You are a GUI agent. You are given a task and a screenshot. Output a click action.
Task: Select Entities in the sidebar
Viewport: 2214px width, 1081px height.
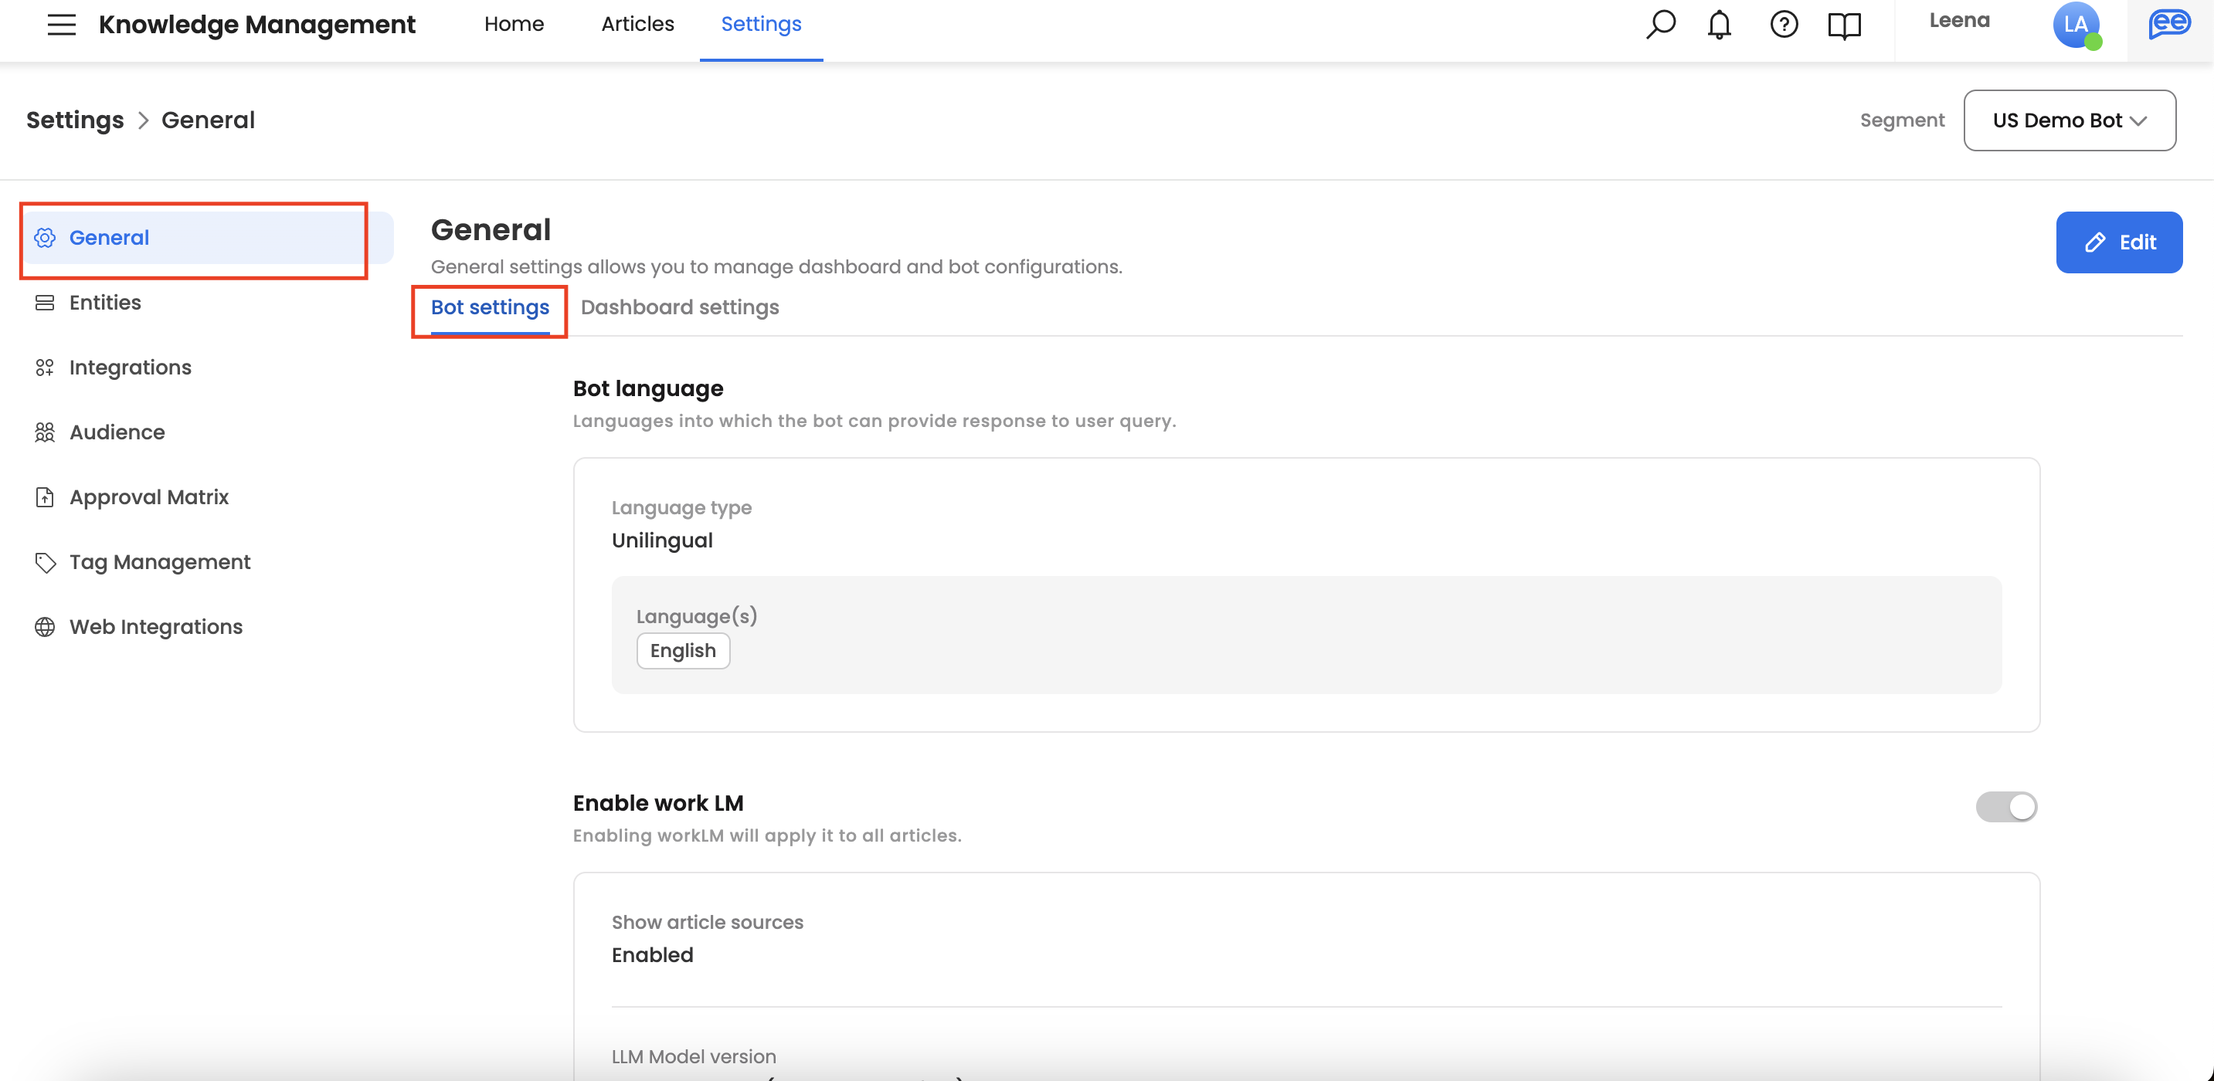coord(105,303)
